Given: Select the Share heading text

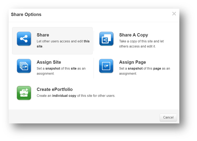Looking at the screenshot, I should (x=43, y=35).
